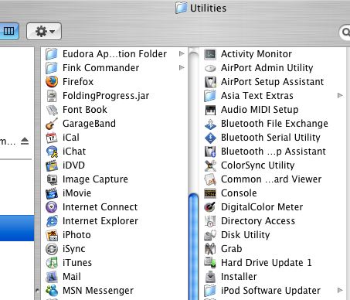Click the Bluetooth ...p Assistant text
Image resolution: width=350 pixels, height=300 pixels.
[274, 152]
